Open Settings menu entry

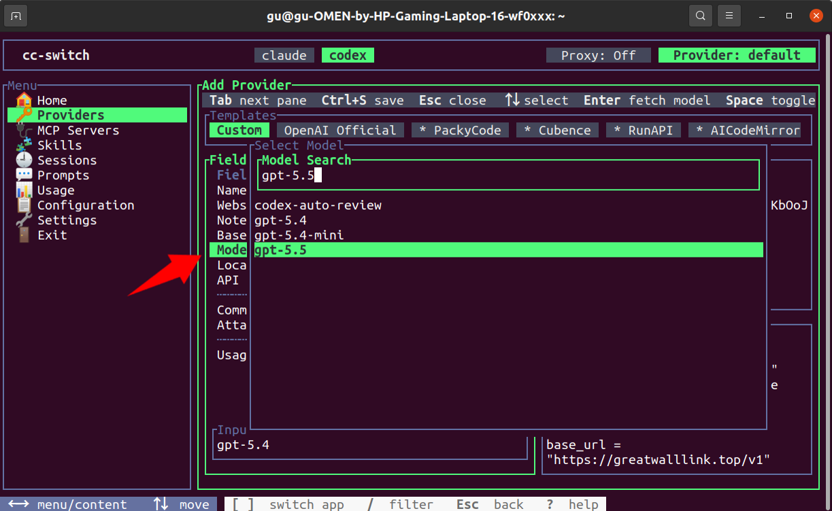[67, 220]
